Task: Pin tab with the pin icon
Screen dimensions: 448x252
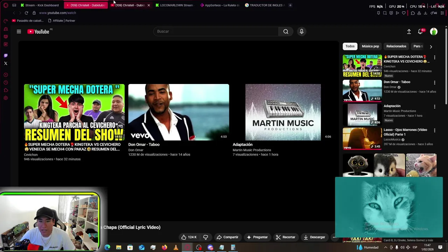Action: click(x=378, y=13)
